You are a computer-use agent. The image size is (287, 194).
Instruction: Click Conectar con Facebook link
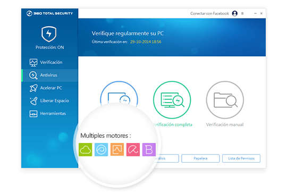tap(209, 13)
